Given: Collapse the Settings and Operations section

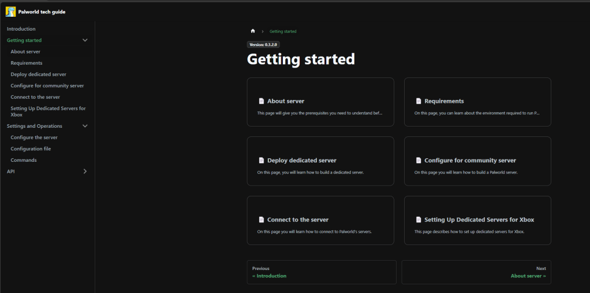Looking at the screenshot, I should (x=85, y=126).
